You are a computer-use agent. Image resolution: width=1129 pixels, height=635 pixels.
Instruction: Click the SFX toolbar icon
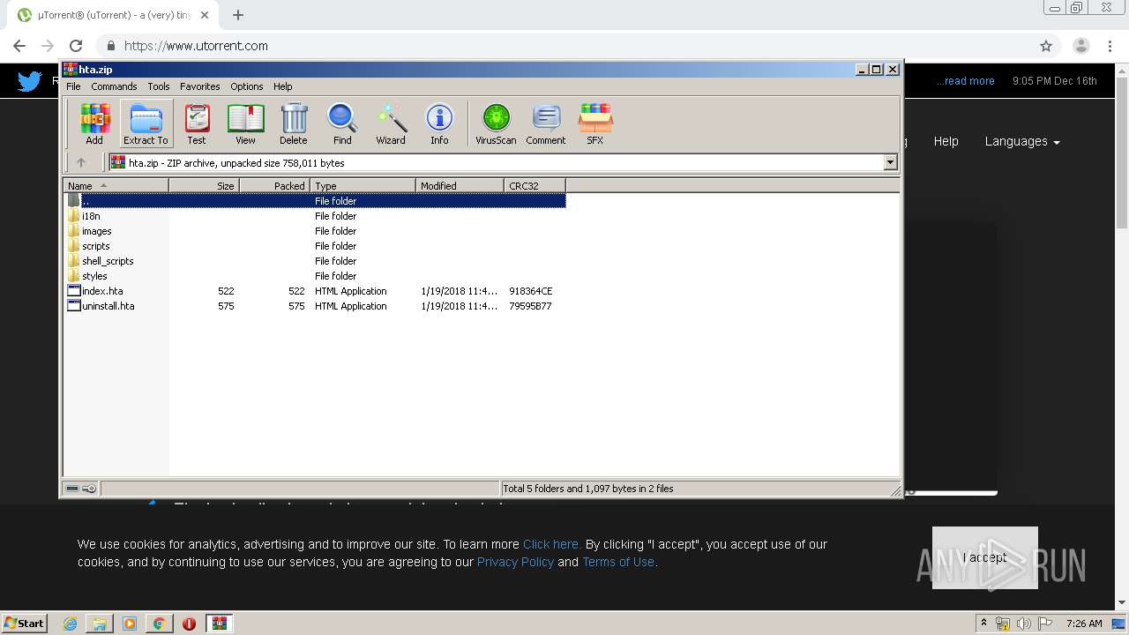point(595,123)
